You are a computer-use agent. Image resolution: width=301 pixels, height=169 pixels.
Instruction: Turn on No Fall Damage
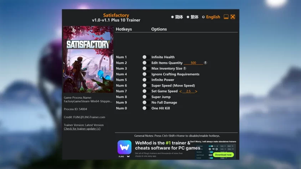coord(146,102)
